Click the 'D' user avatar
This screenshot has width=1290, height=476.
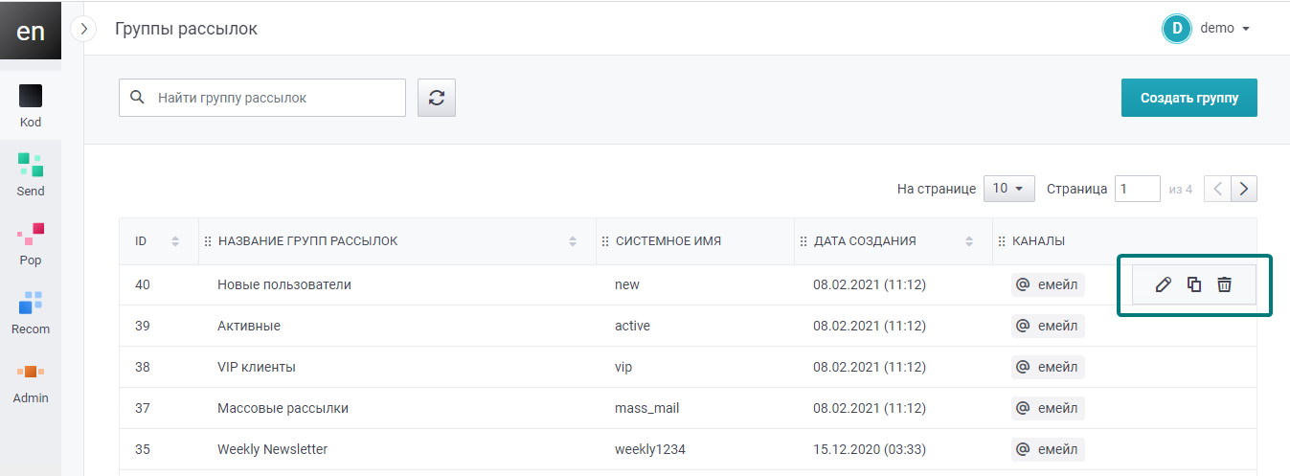click(1176, 29)
